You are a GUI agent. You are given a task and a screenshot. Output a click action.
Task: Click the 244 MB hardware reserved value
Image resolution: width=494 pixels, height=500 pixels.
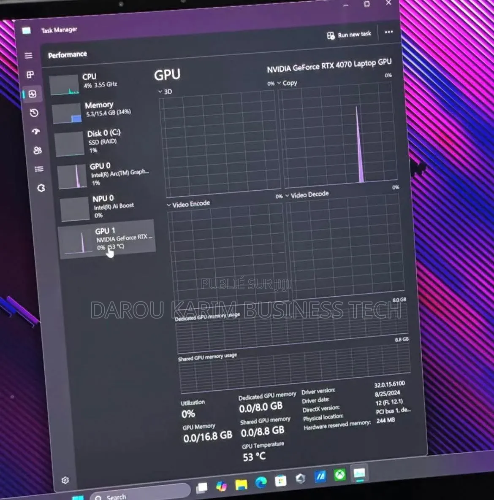(x=385, y=420)
